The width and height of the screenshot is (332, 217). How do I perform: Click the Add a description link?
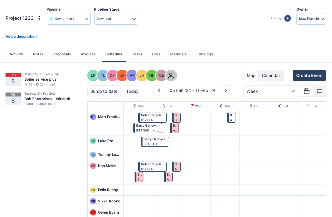(21, 37)
